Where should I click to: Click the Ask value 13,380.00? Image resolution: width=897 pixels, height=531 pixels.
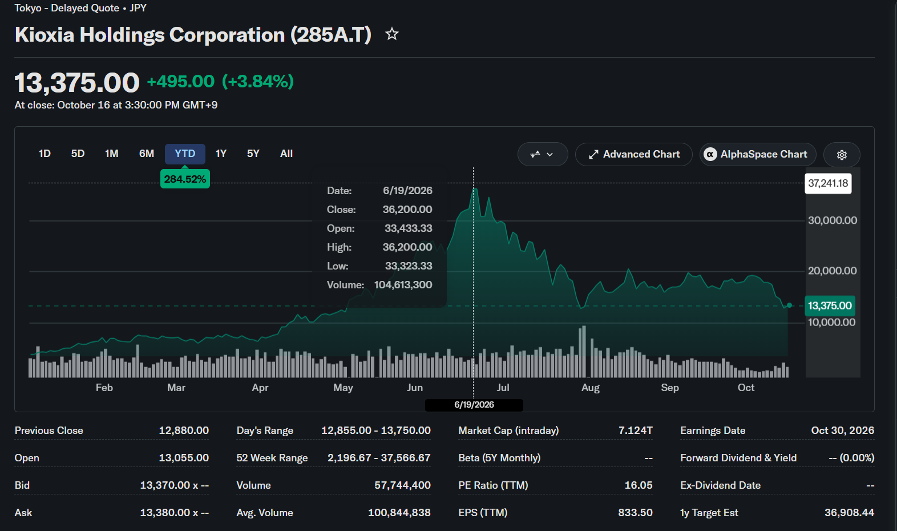[x=175, y=513]
